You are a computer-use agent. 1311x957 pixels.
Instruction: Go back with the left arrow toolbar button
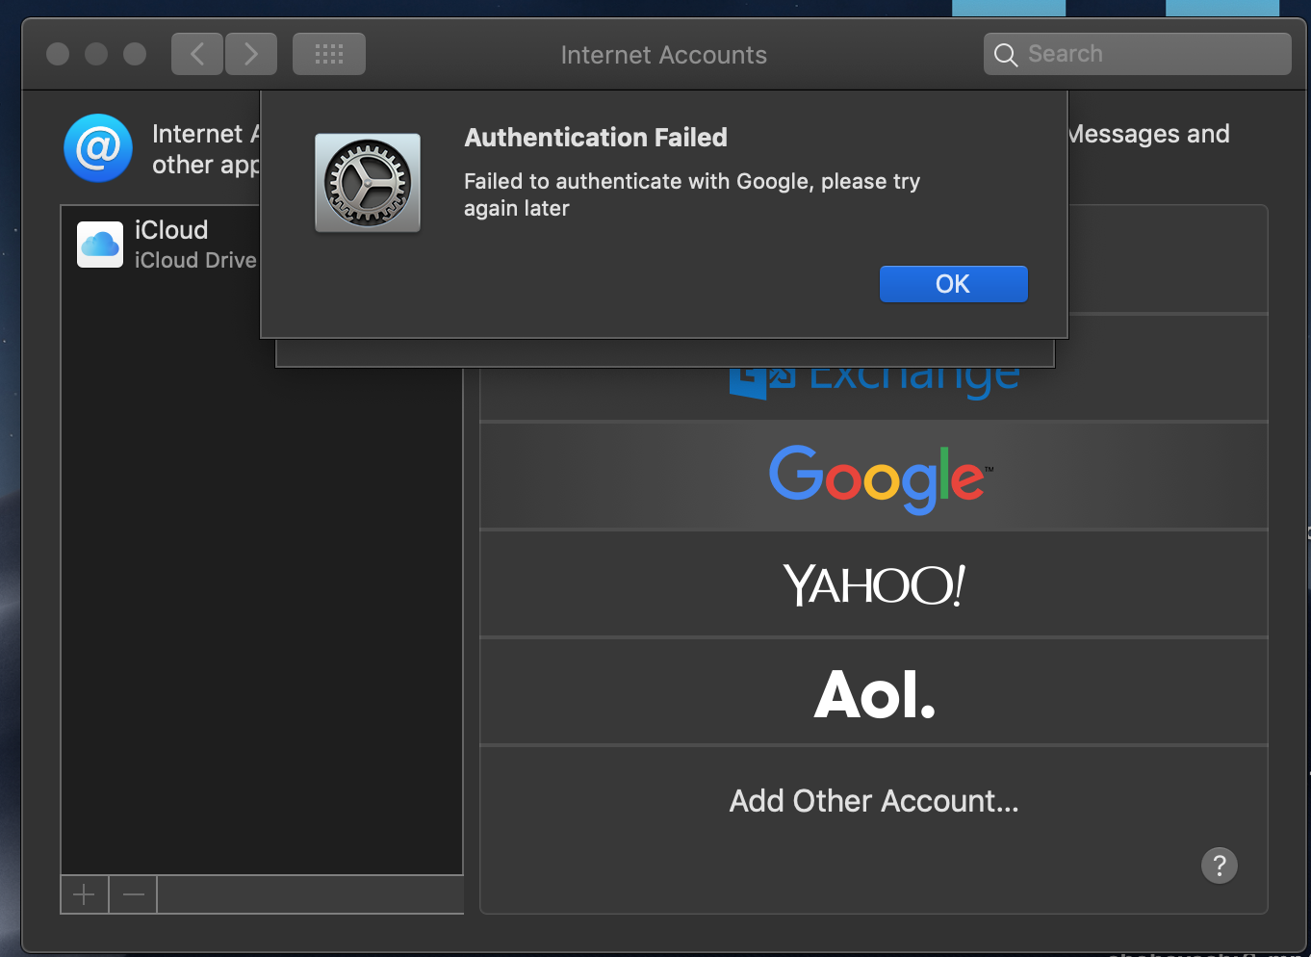(197, 54)
